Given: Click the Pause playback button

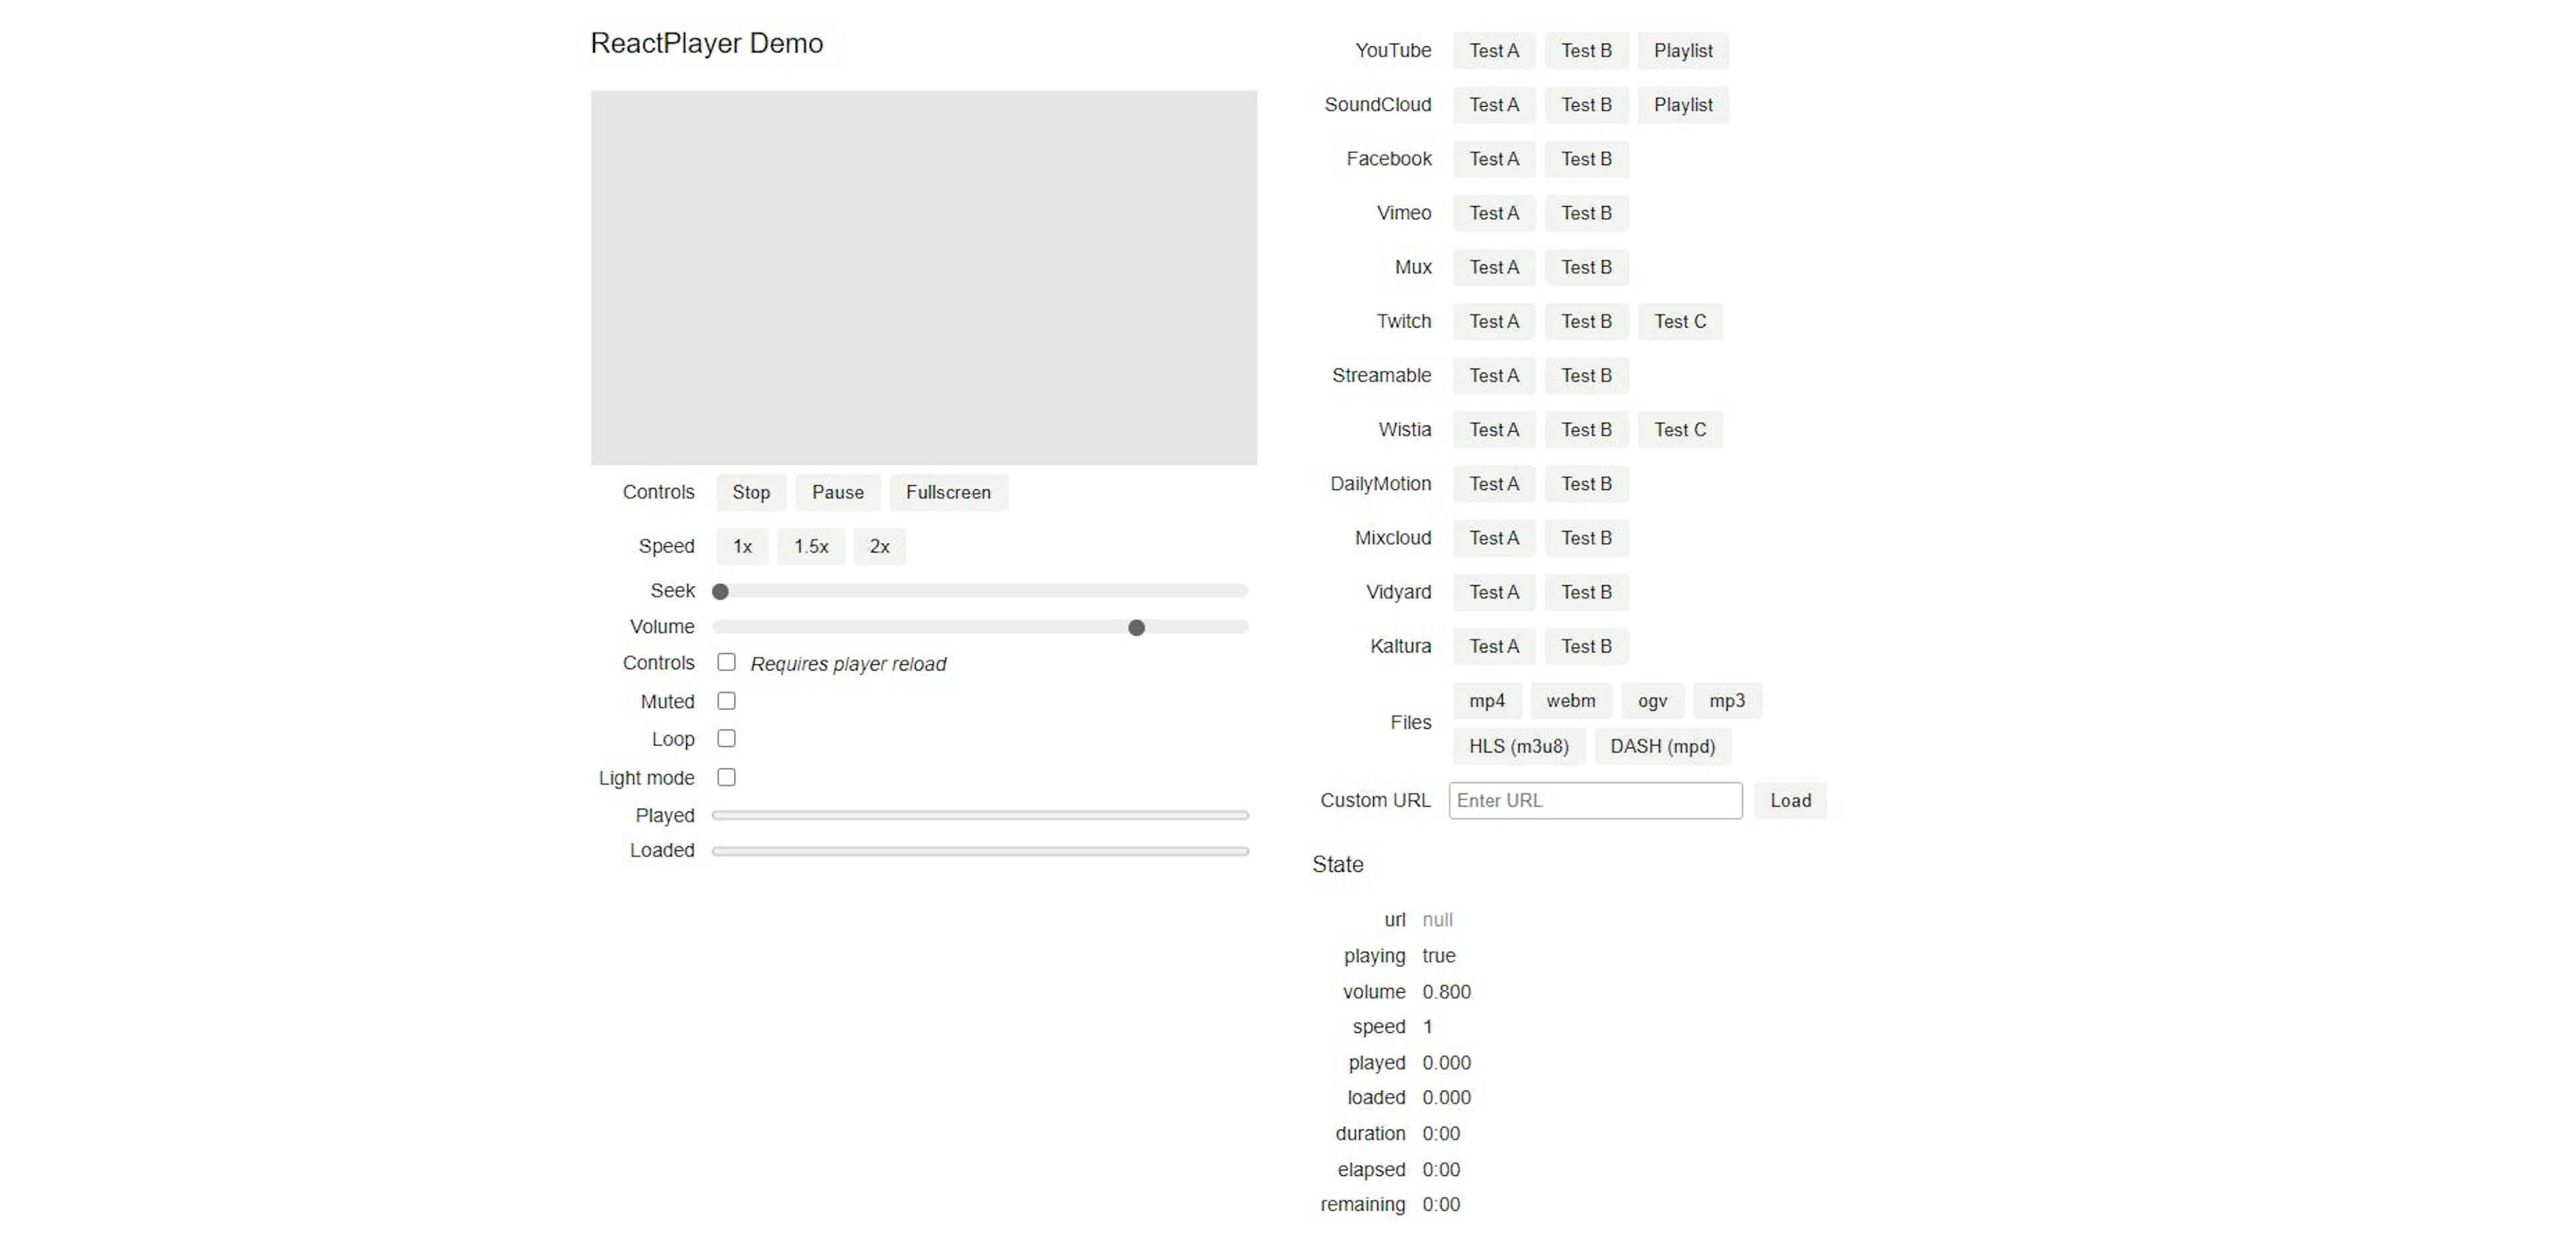Looking at the screenshot, I should (838, 491).
